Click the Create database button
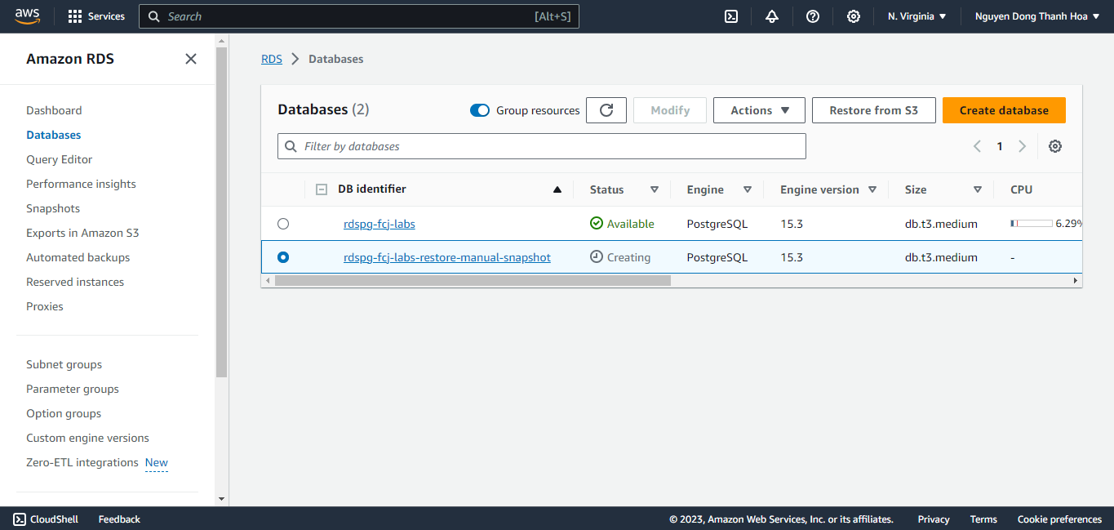 coord(1004,110)
